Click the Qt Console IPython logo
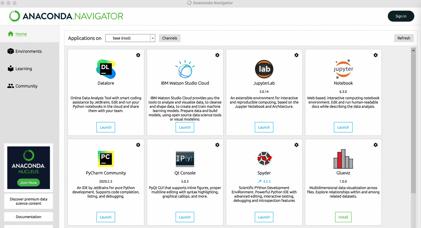 click(x=185, y=159)
